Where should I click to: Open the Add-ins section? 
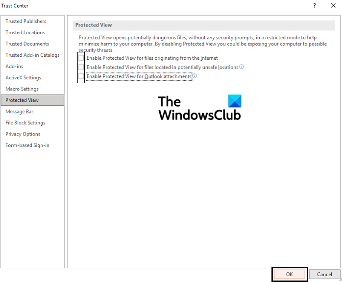click(x=14, y=67)
